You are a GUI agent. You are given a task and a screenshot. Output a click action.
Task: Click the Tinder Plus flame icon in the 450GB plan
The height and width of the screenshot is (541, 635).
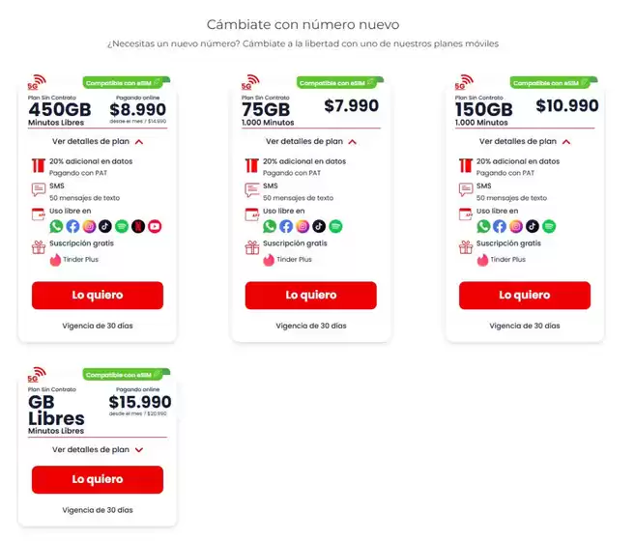[55, 259]
